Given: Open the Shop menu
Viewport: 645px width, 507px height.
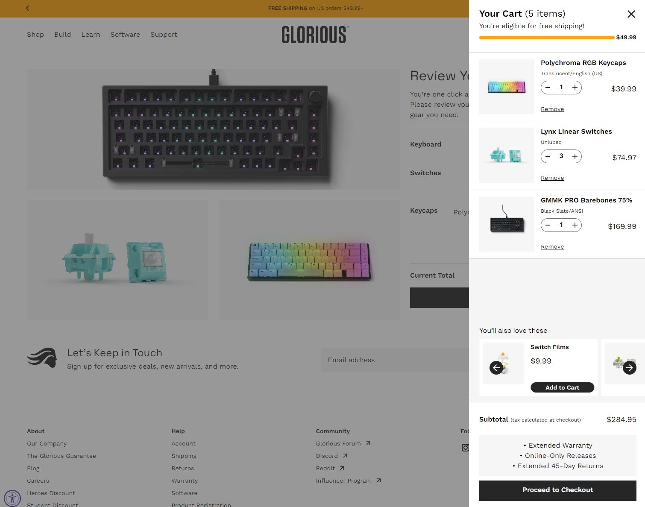Looking at the screenshot, I should click(x=35, y=35).
